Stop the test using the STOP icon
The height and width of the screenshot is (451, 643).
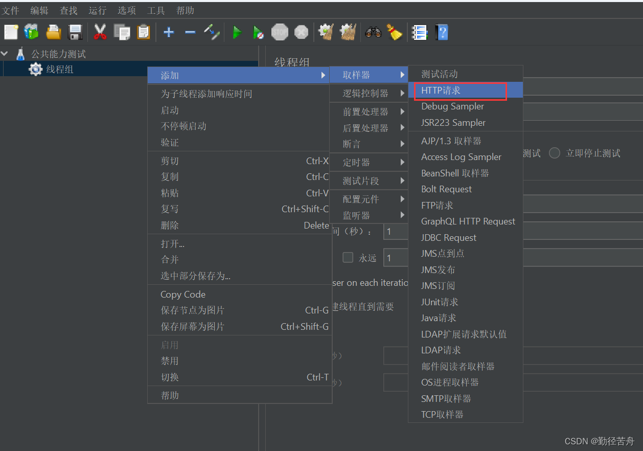(x=280, y=32)
